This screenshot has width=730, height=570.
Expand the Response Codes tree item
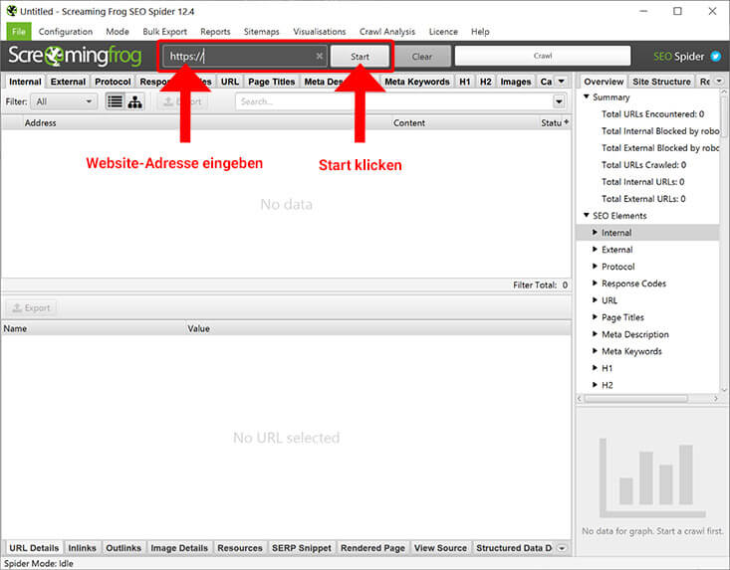click(x=595, y=284)
